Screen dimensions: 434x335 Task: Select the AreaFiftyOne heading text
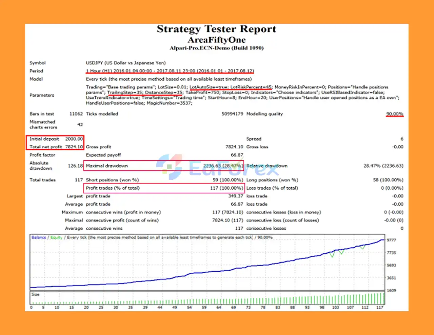(216, 40)
